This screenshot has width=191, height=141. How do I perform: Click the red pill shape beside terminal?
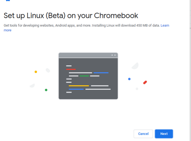click(x=145, y=82)
